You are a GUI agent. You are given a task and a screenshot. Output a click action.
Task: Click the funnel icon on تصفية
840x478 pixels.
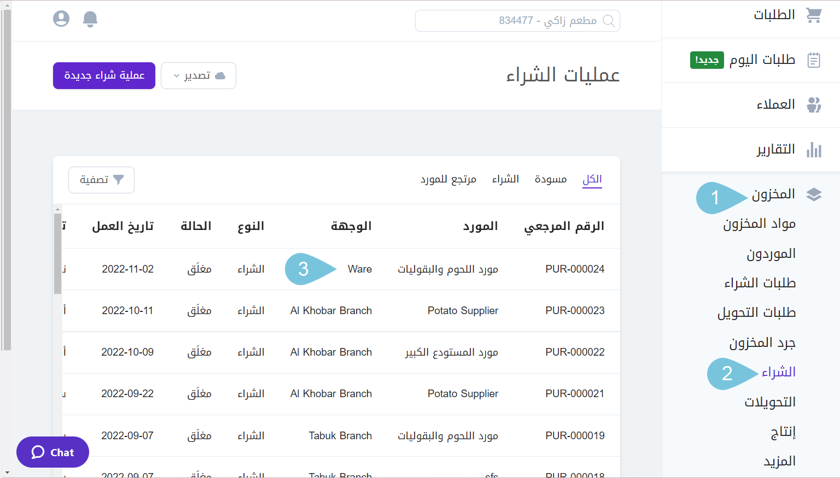click(119, 179)
